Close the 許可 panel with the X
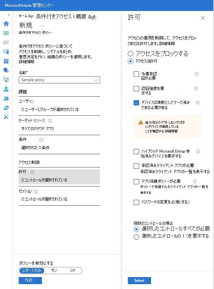This screenshot has height=289, width=214. [203, 18]
